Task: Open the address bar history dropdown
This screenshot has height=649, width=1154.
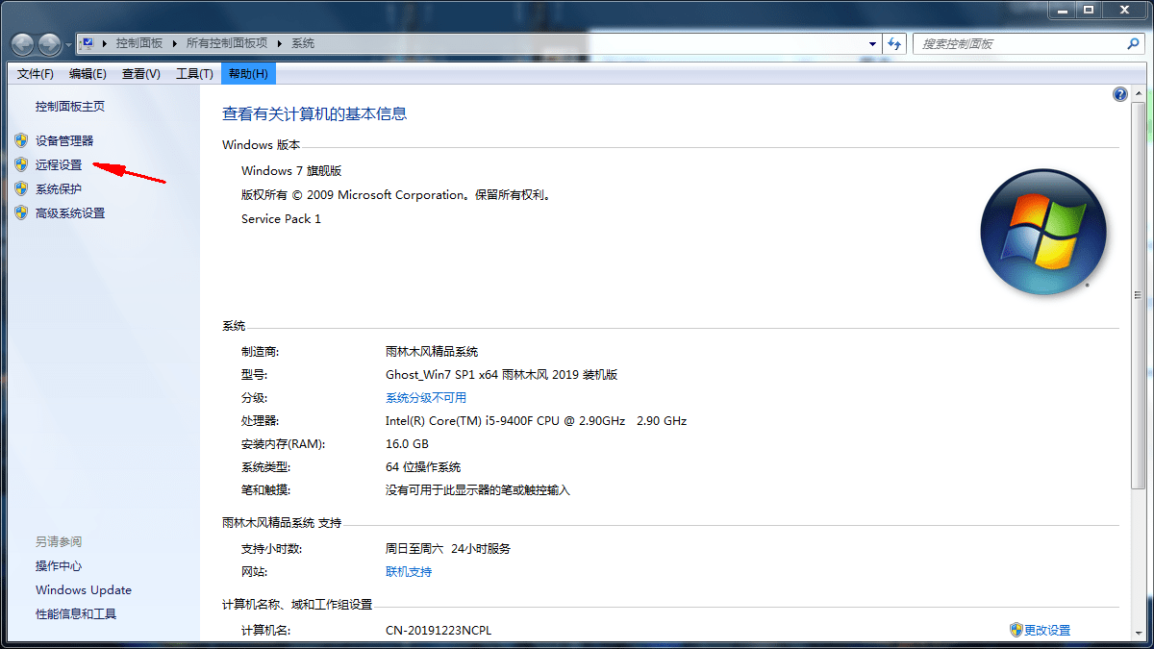Action: [873, 43]
